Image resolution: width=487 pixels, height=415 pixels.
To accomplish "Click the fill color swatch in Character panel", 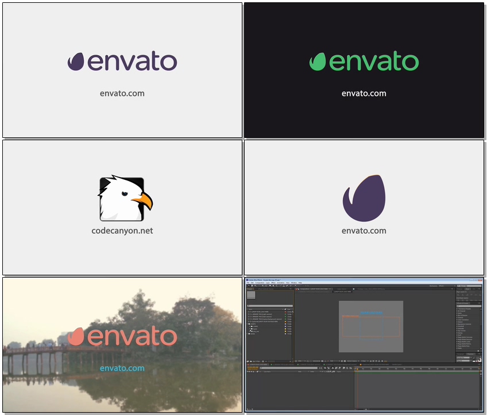I will pos(477,358).
